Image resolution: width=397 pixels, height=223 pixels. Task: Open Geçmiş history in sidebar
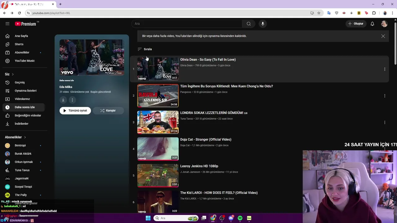tap(23, 82)
